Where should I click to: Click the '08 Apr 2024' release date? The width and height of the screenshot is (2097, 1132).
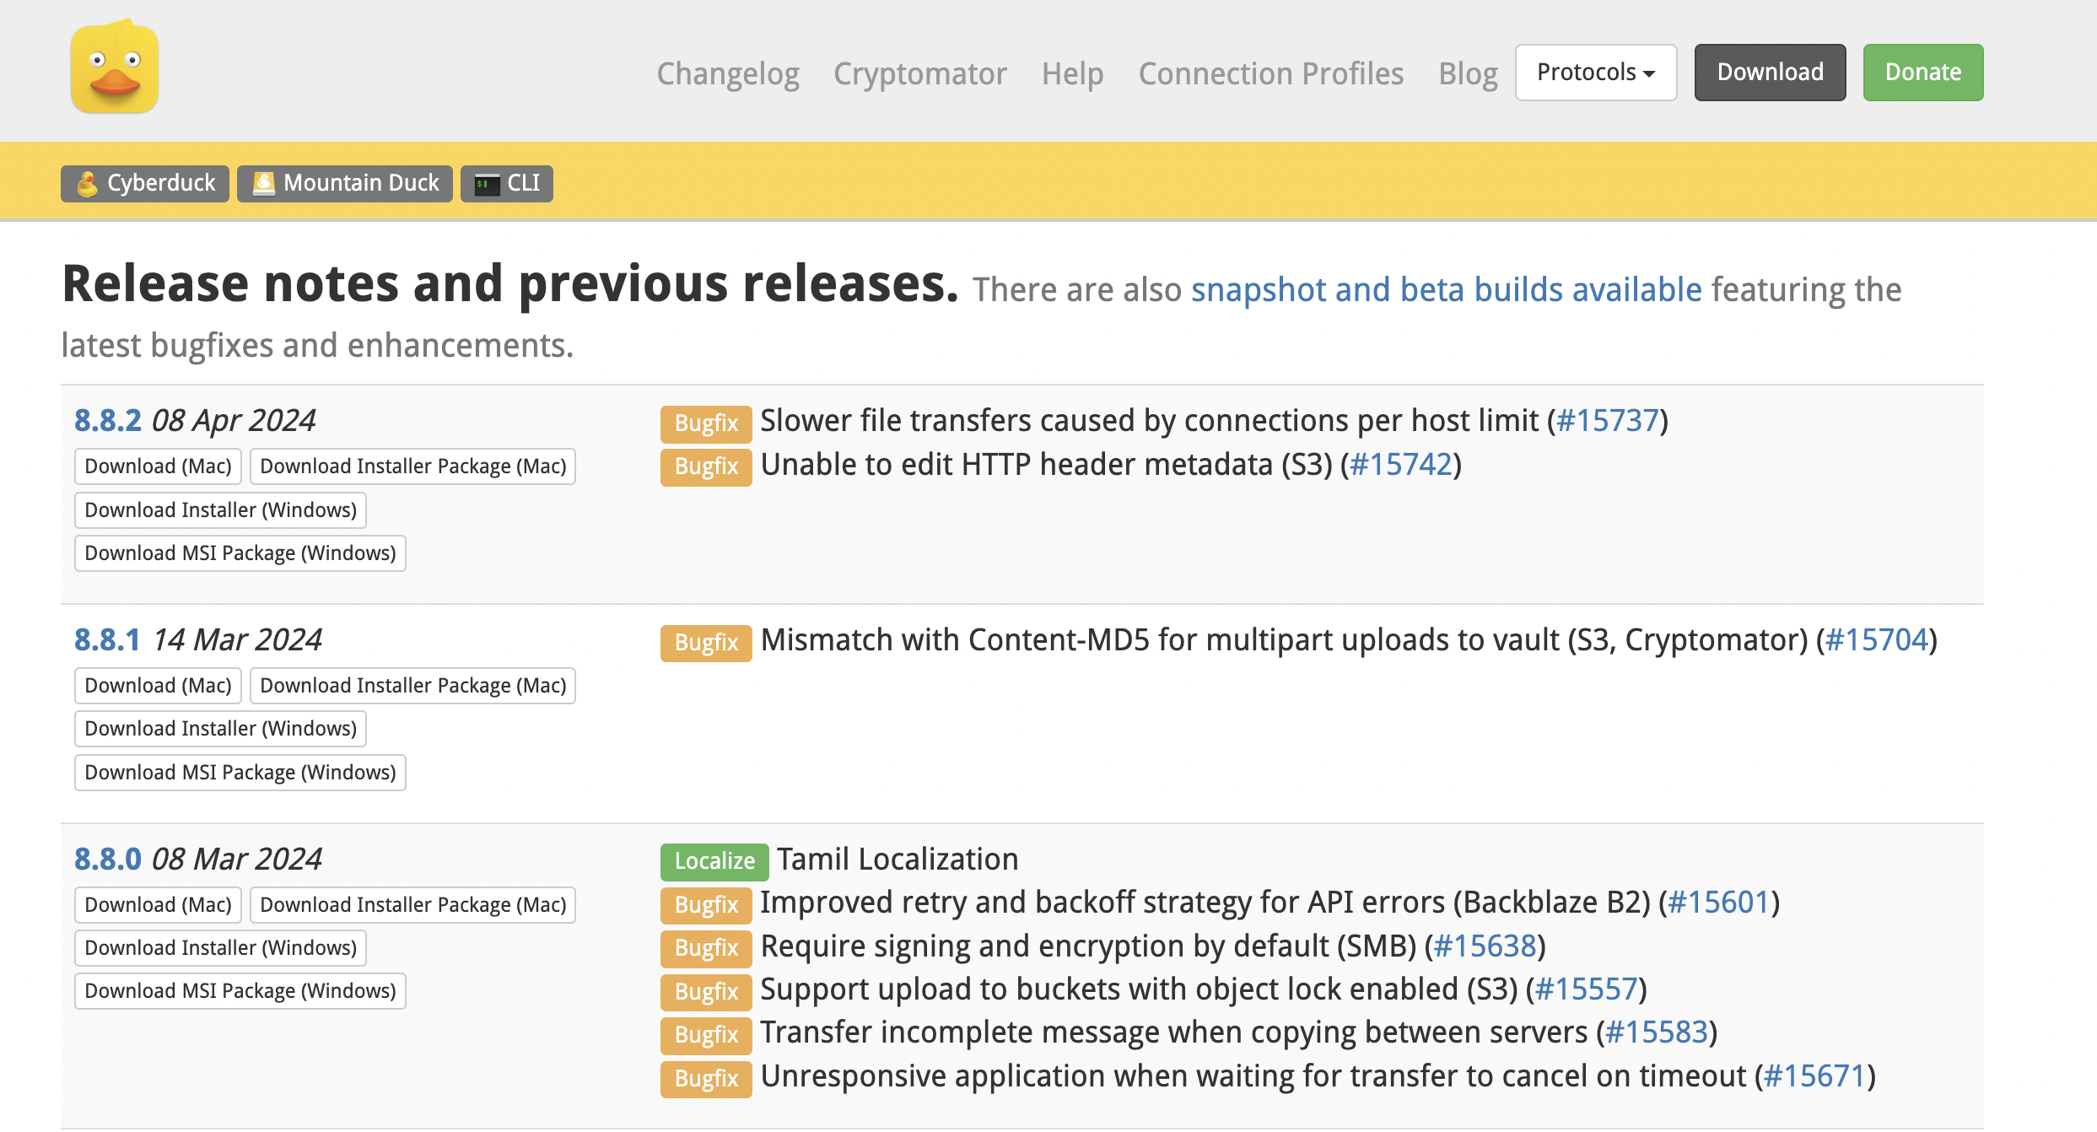click(x=233, y=420)
